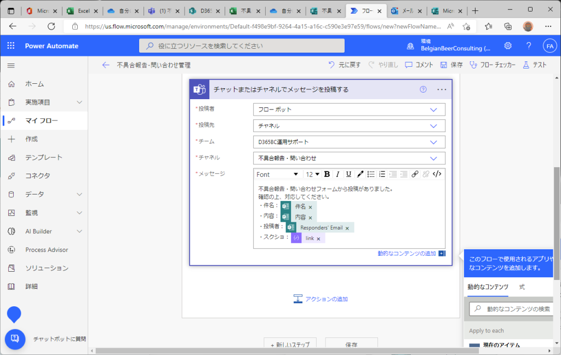Click the 役に立つリソースを検索 search box
This screenshot has height=355, width=561.
(x=242, y=46)
